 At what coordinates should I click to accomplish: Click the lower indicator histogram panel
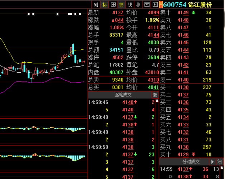tap(44, 159)
